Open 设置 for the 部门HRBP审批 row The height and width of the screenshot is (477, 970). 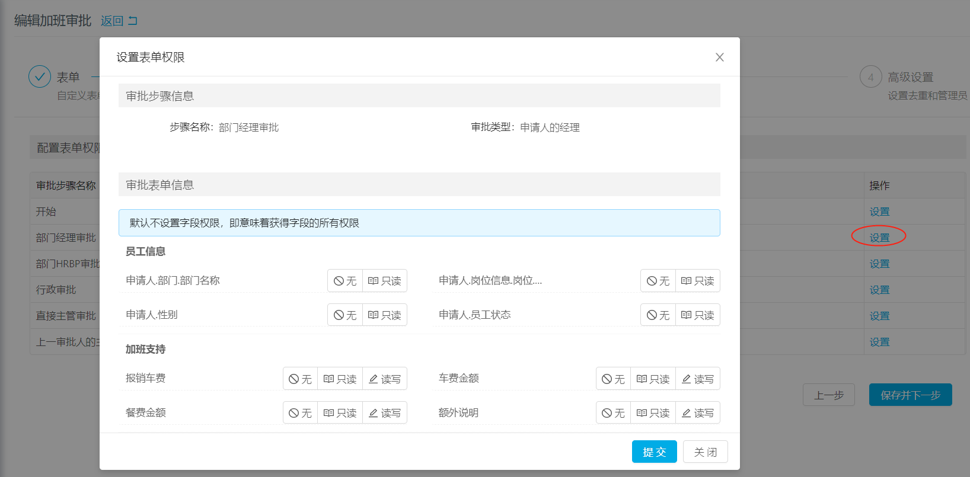[879, 264]
